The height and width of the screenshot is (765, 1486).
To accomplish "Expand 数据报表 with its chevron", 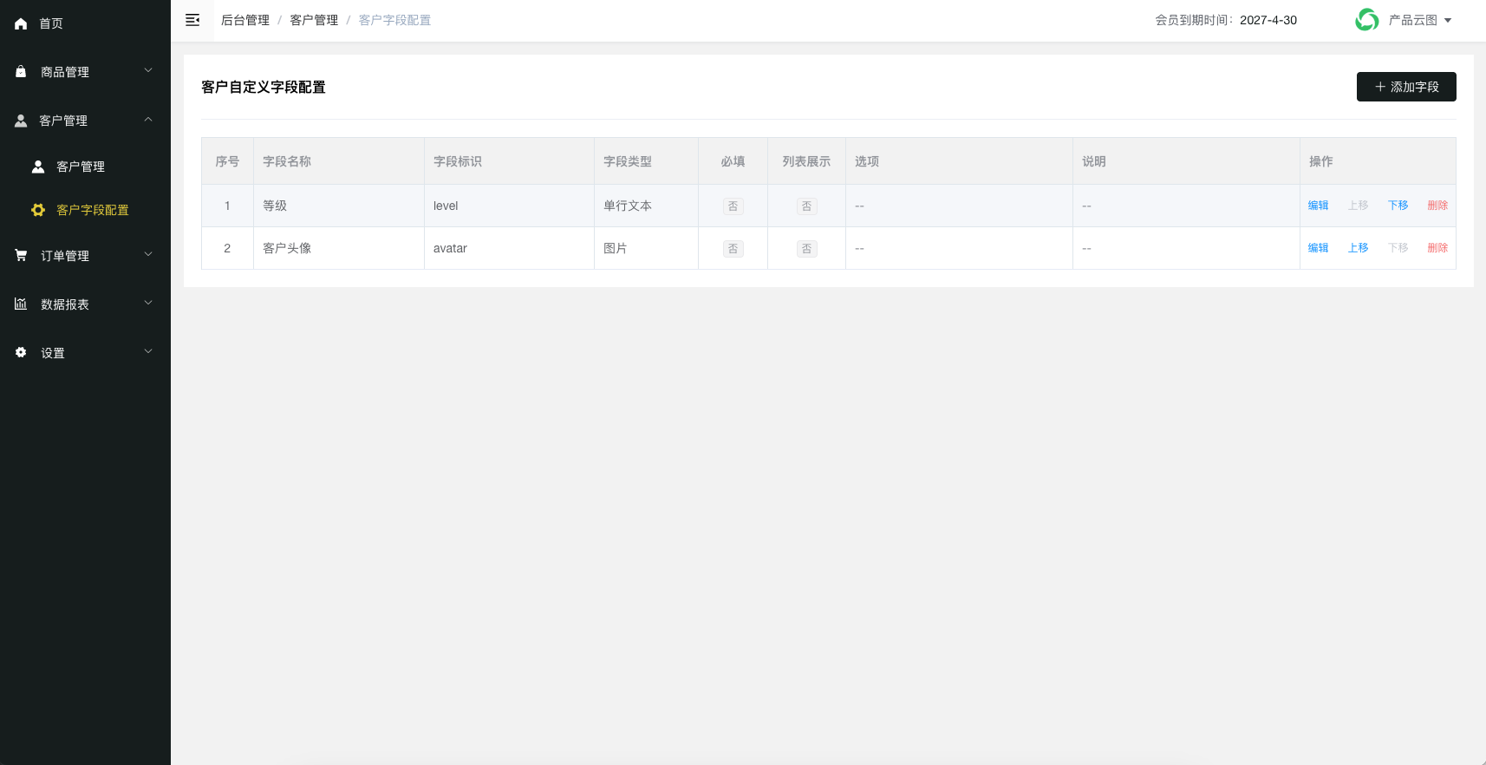I will pyautogui.click(x=148, y=304).
